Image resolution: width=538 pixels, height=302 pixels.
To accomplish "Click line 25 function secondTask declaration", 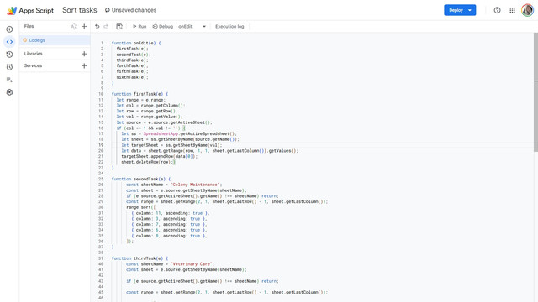I will click(x=141, y=179).
